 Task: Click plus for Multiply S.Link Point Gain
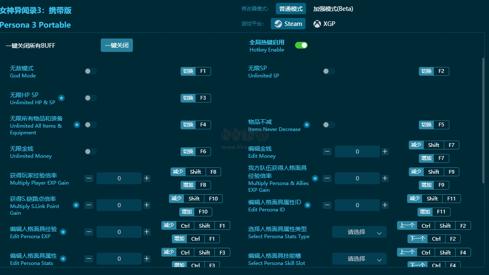(x=147, y=205)
